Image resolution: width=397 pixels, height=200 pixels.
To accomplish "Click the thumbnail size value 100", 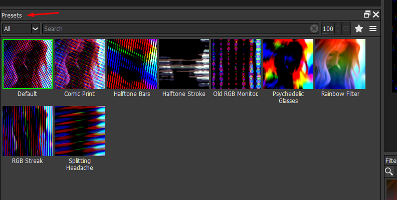I will pos(328,29).
